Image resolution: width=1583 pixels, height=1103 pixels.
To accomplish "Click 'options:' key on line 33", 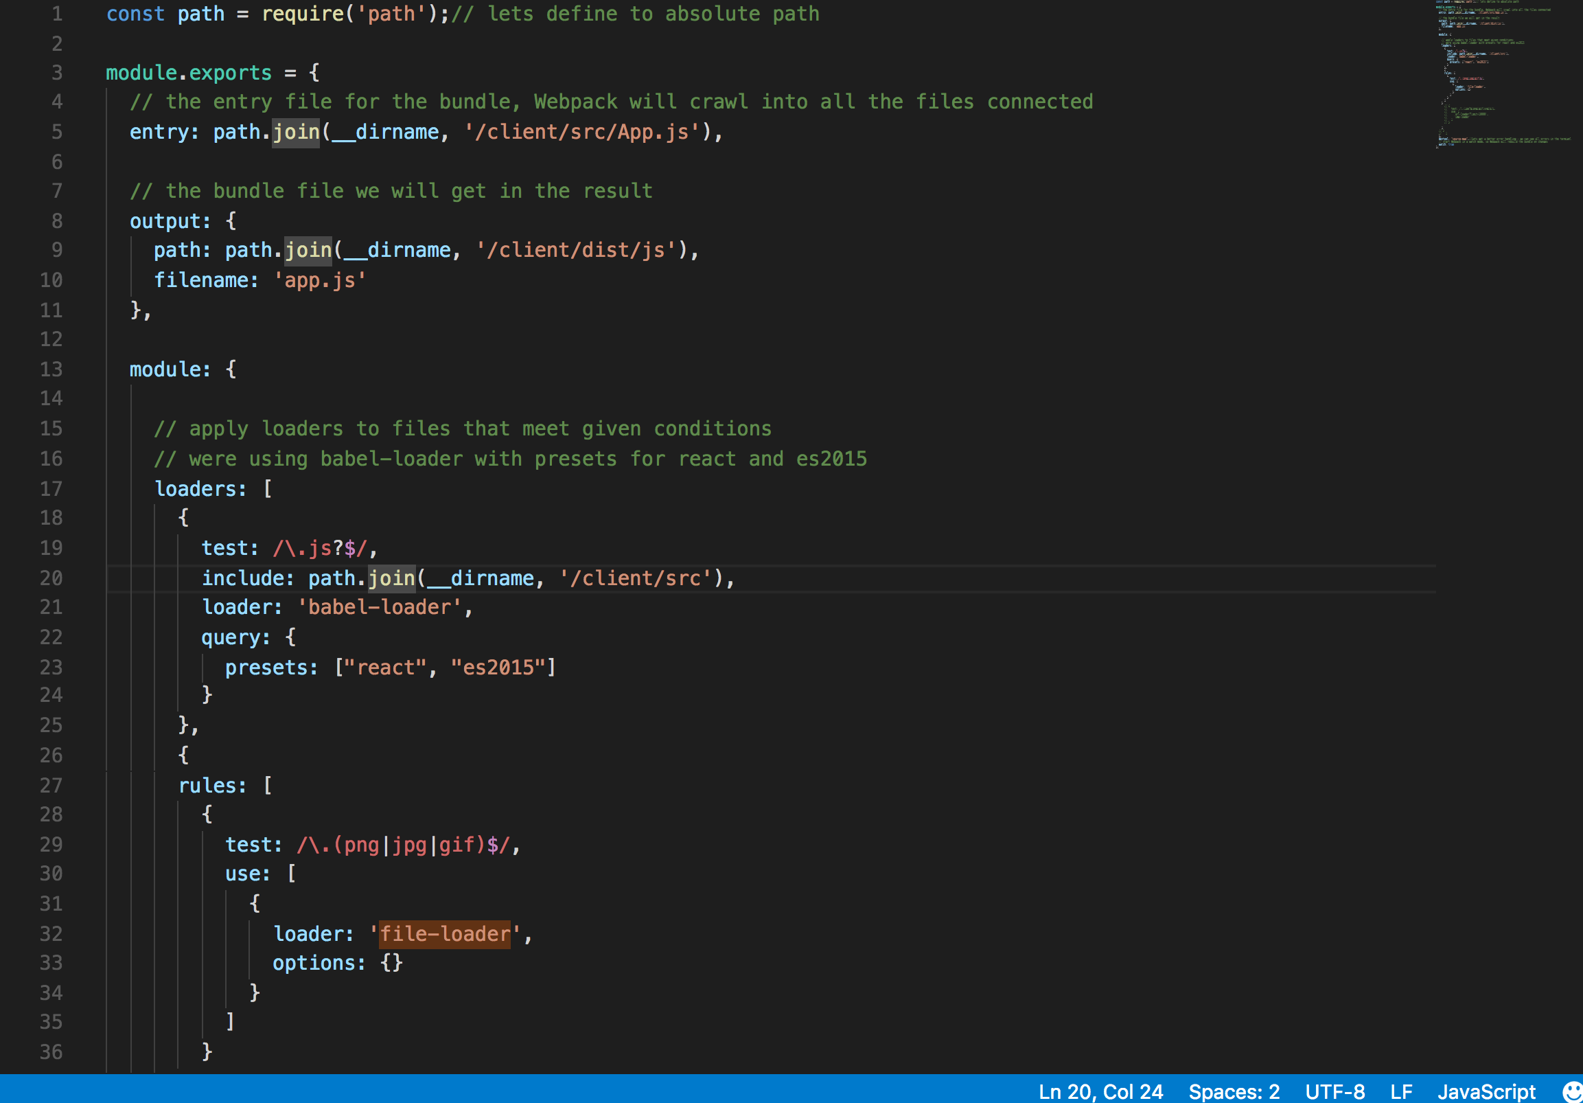I will tap(319, 963).
